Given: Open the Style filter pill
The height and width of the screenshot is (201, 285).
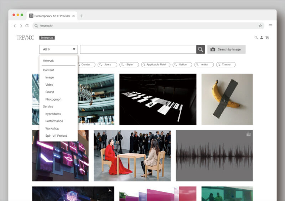Looking at the screenshot, I should tap(129, 65).
